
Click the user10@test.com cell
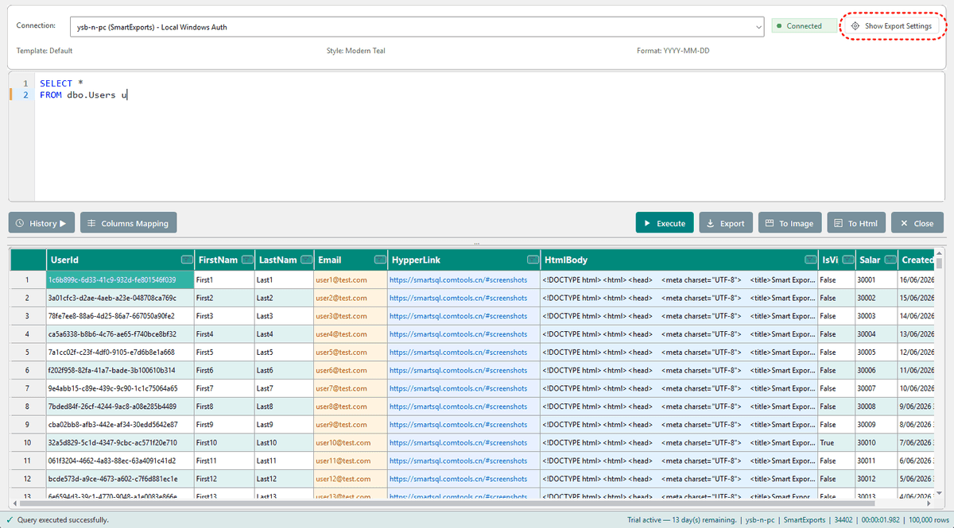coord(350,442)
